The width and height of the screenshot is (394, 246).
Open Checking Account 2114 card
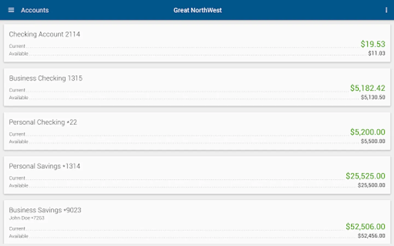(45, 34)
